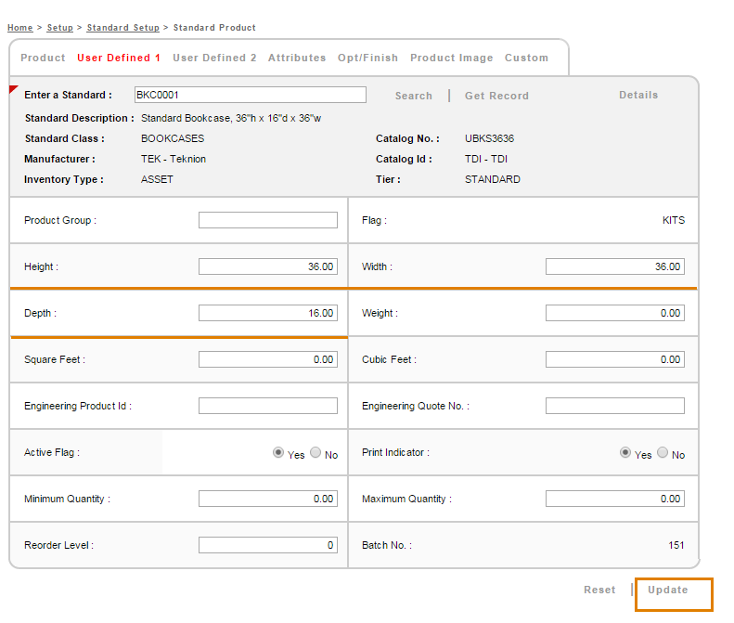Click the Enter a Standard field

point(250,95)
